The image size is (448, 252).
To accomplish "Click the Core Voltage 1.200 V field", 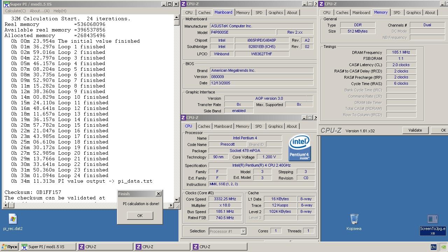I will coord(269,157).
